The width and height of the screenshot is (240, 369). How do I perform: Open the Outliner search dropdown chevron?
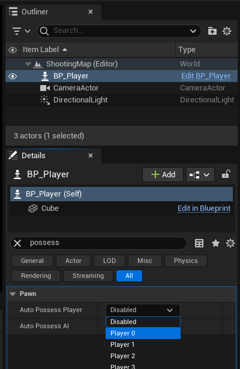[193, 31]
